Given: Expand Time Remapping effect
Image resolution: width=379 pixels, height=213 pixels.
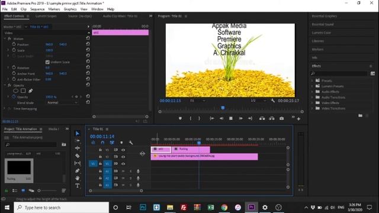Looking at the screenshot, I should click(x=4, y=109).
